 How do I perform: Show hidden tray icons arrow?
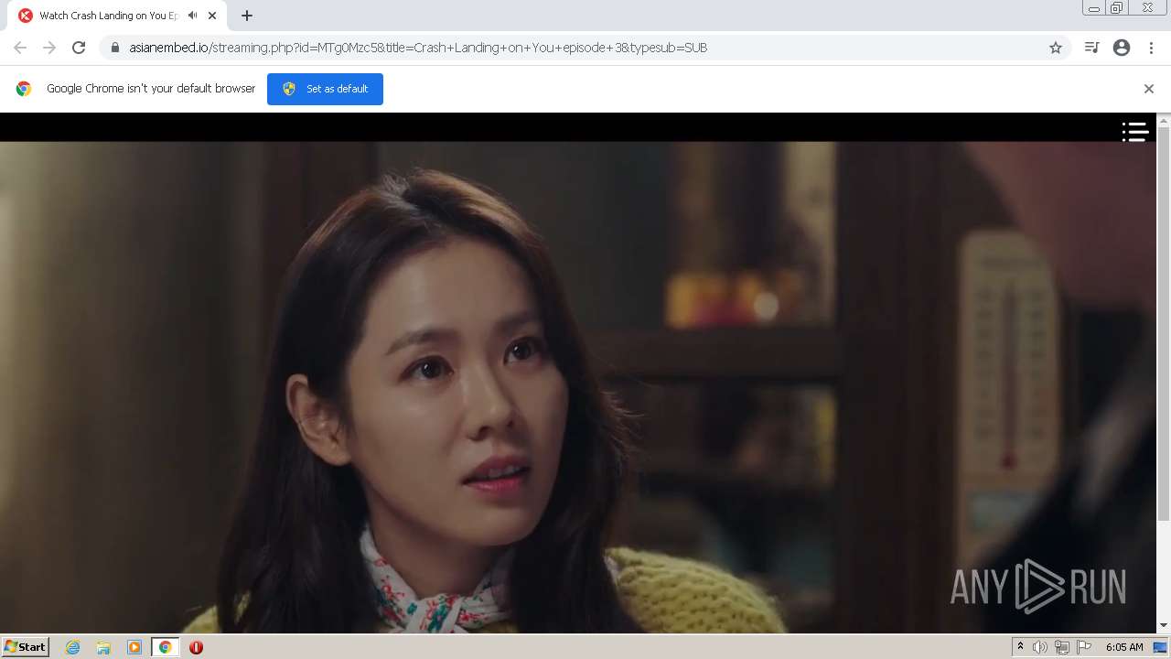(x=1020, y=647)
